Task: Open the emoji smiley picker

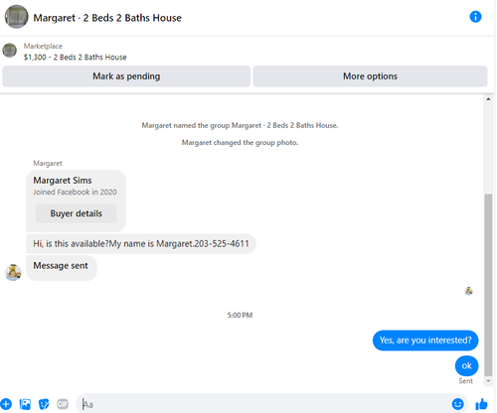Action: (457, 404)
